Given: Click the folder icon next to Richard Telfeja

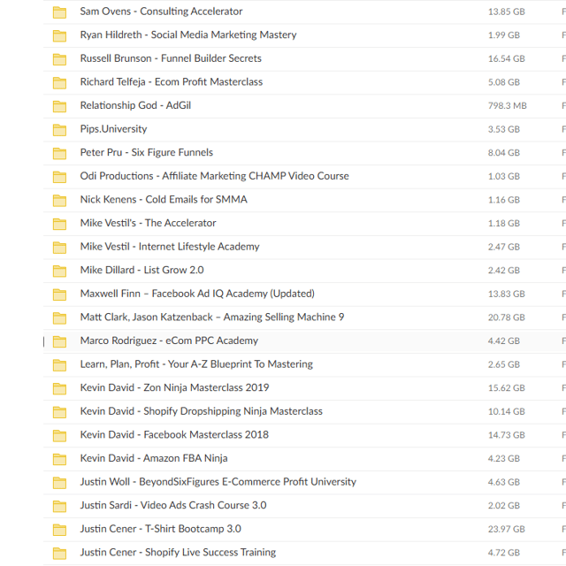Looking at the screenshot, I should pos(59,82).
